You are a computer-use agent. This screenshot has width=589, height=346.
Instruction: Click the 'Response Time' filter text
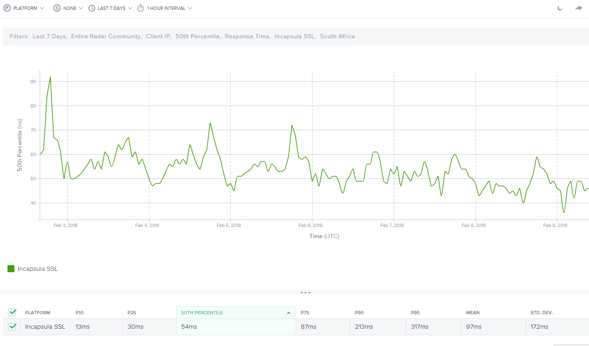(248, 36)
